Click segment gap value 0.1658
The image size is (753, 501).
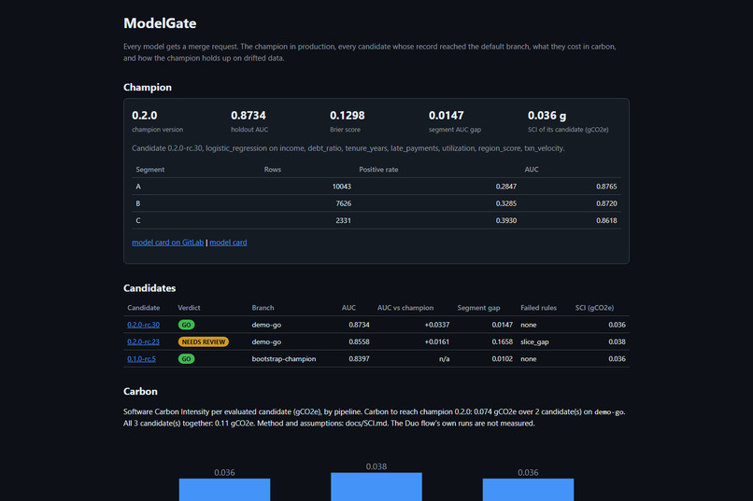pos(503,341)
